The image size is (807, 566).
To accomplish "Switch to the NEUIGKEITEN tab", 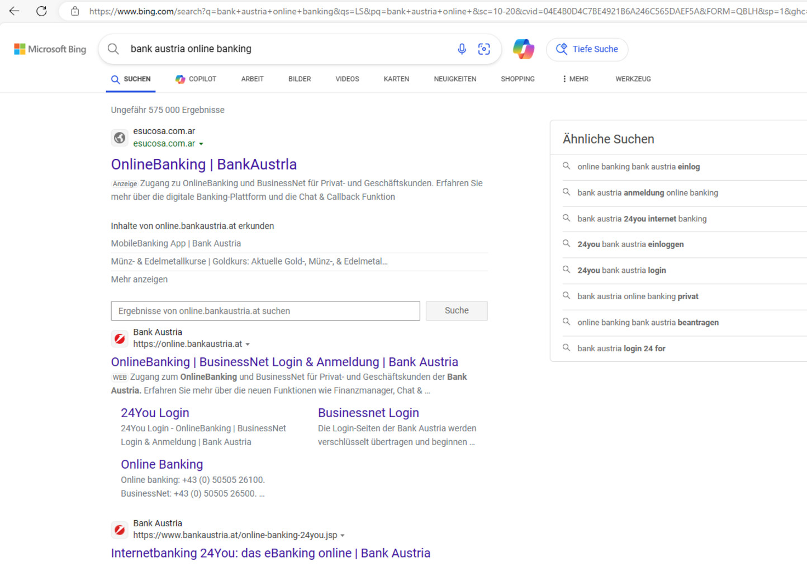I will tap(455, 79).
